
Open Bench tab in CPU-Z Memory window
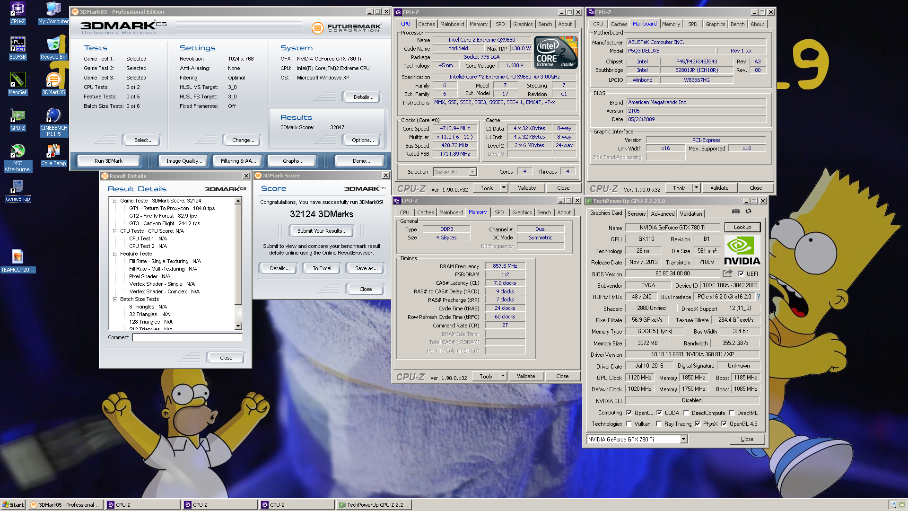pyautogui.click(x=544, y=212)
